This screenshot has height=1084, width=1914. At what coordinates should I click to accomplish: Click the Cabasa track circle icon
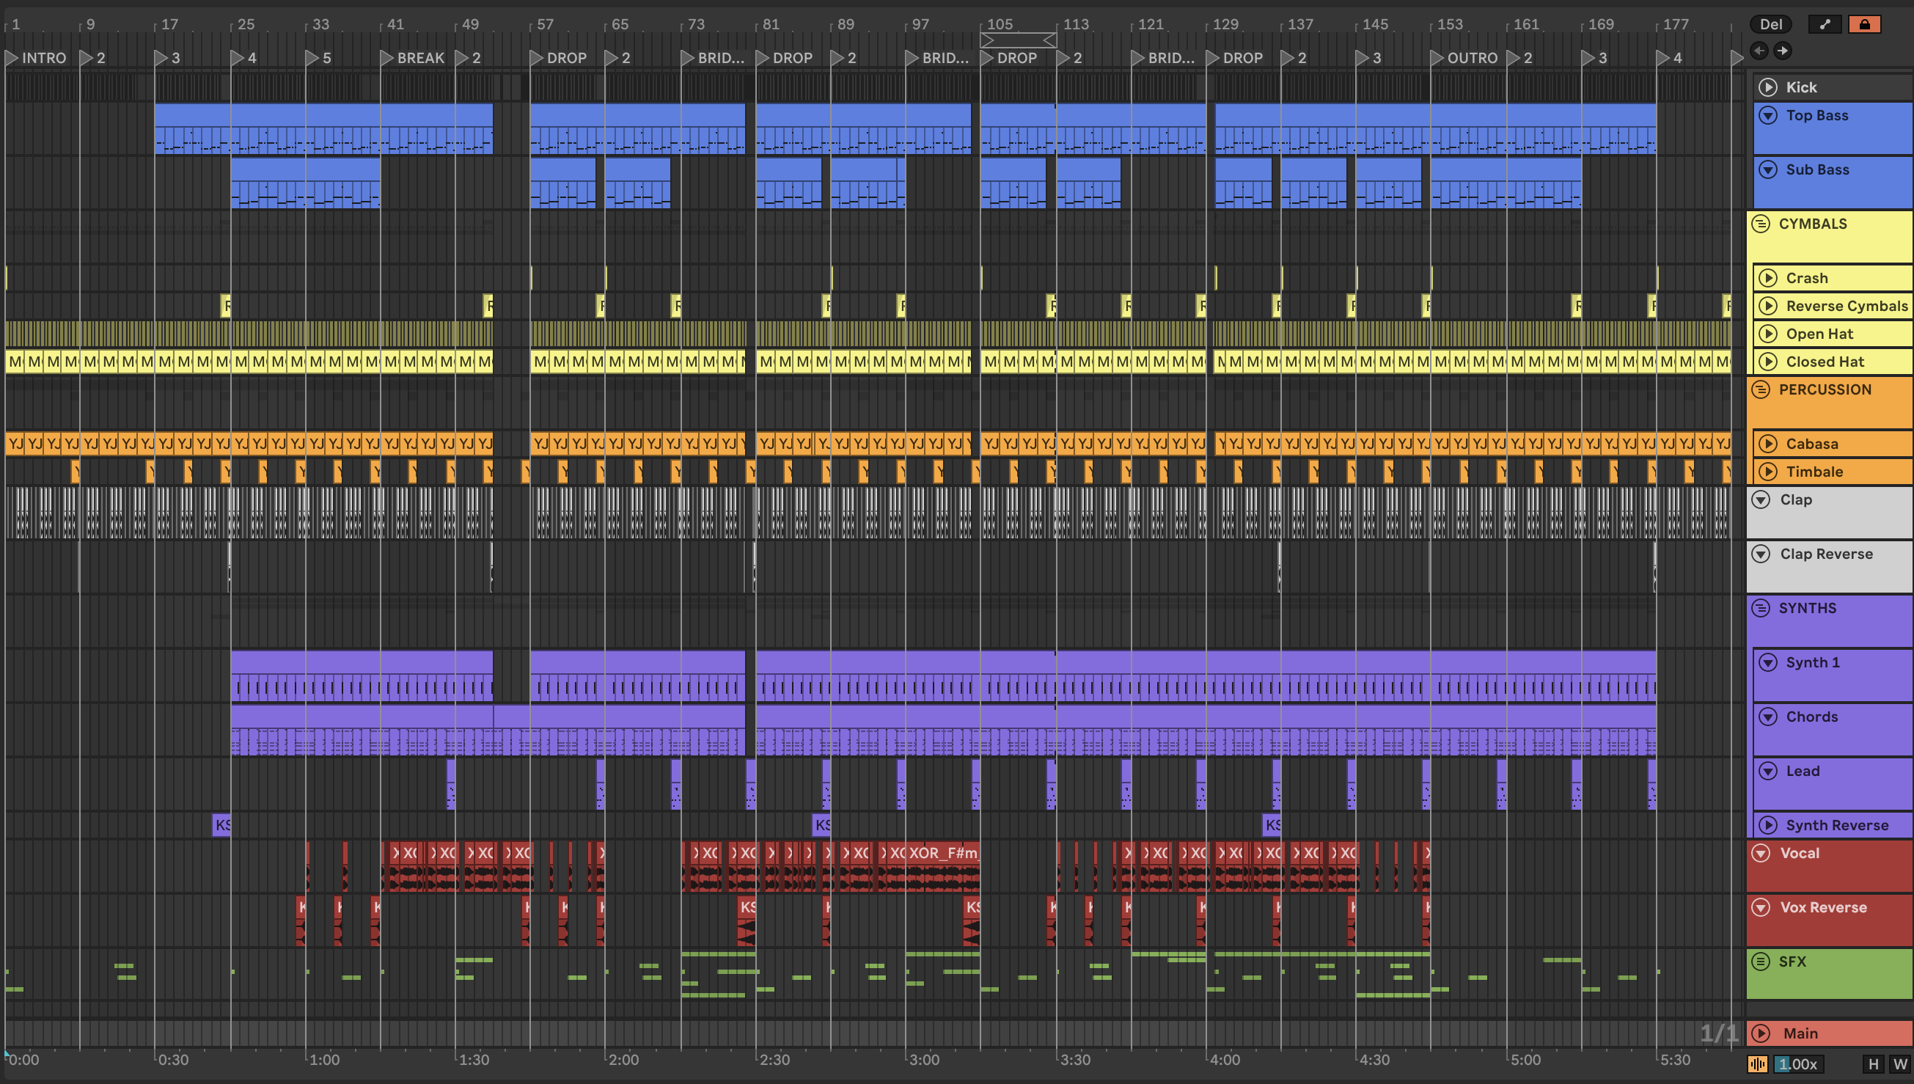(x=1768, y=444)
